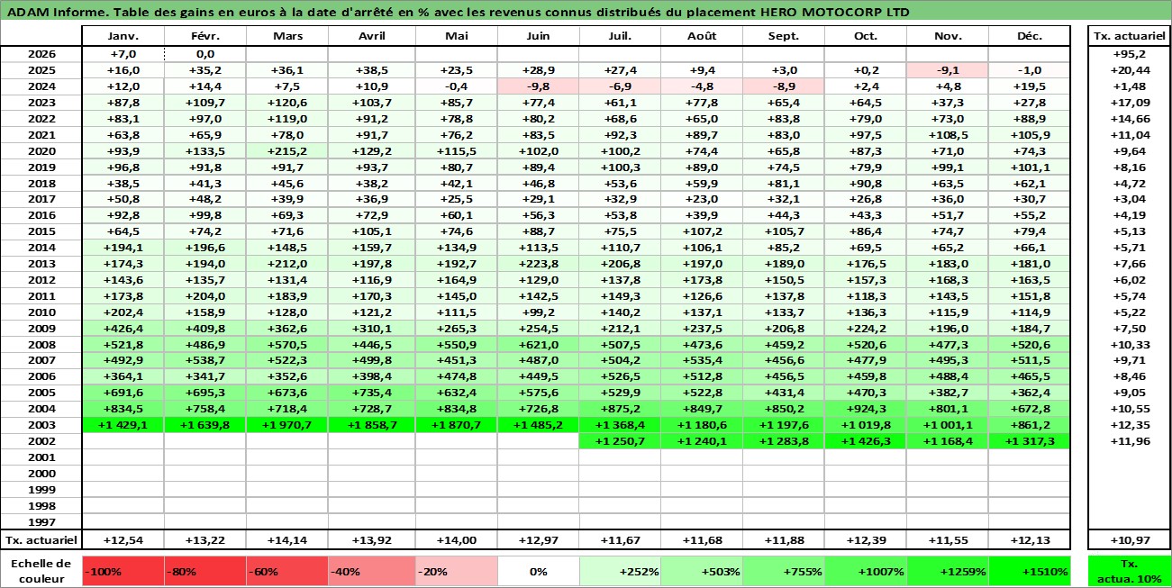Screen dimensions: 1172x588
Task: Select the Janv. column header
Action: (x=123, y=36)
